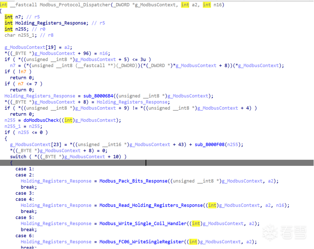Click the gray highlighted current line bar
The width and height of the screenshot is (314, 249).
tap(227, 162)
